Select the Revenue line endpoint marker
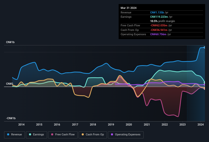 pyautogui.click(x=205, y=47)
